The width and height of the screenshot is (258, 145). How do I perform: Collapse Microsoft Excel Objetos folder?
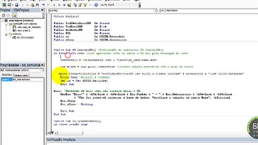(6, 24)
